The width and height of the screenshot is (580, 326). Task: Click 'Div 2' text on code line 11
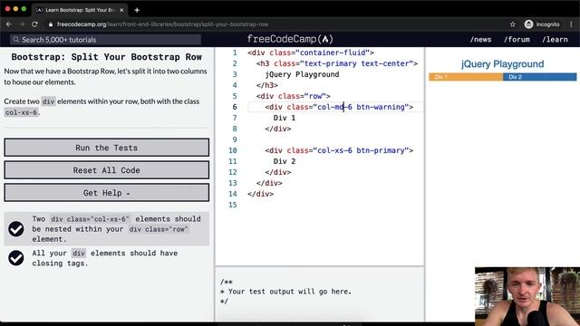(x=285, y=161)
